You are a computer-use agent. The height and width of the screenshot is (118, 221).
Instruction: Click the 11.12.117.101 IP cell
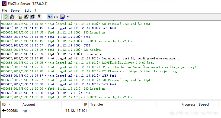76,111
